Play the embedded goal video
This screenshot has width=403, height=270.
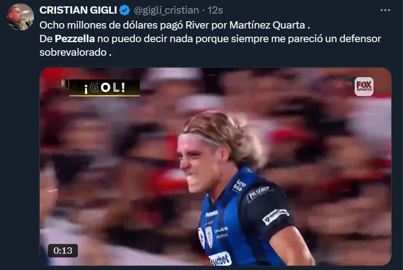tap(216, 166)
